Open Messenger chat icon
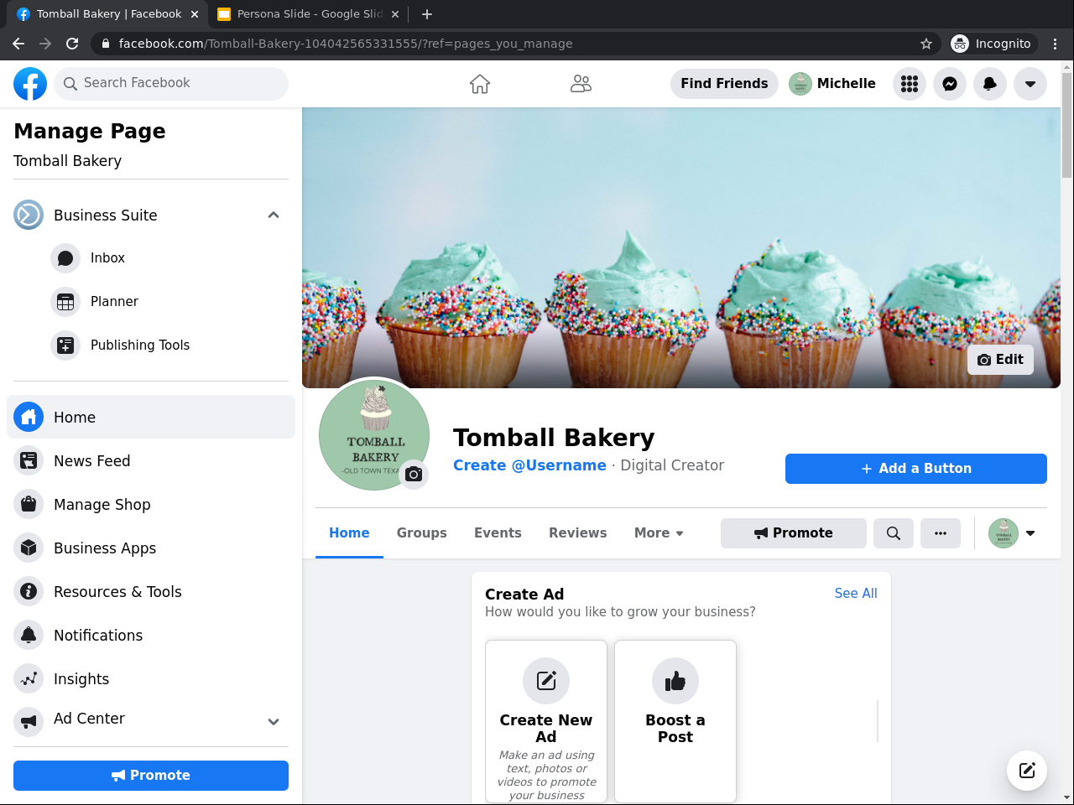This screenshot has height=805, width=1074. point(950,84)
